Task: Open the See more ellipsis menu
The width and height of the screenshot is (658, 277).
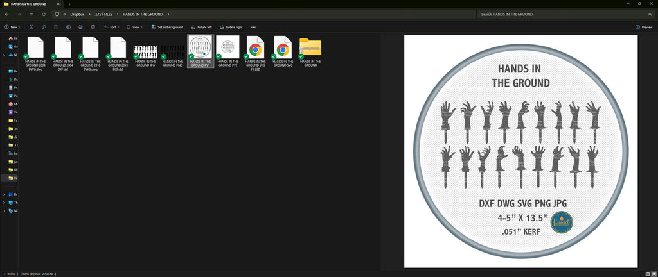Action: point(253,27)
